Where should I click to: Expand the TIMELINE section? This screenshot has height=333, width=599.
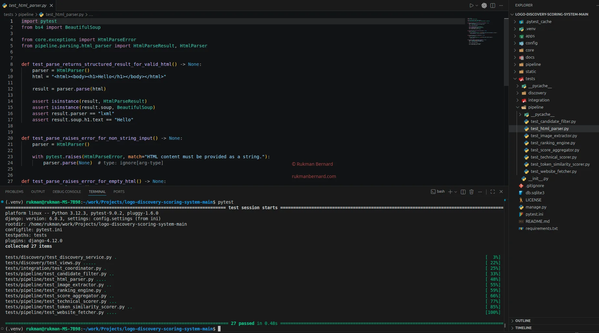pos(554,328)
